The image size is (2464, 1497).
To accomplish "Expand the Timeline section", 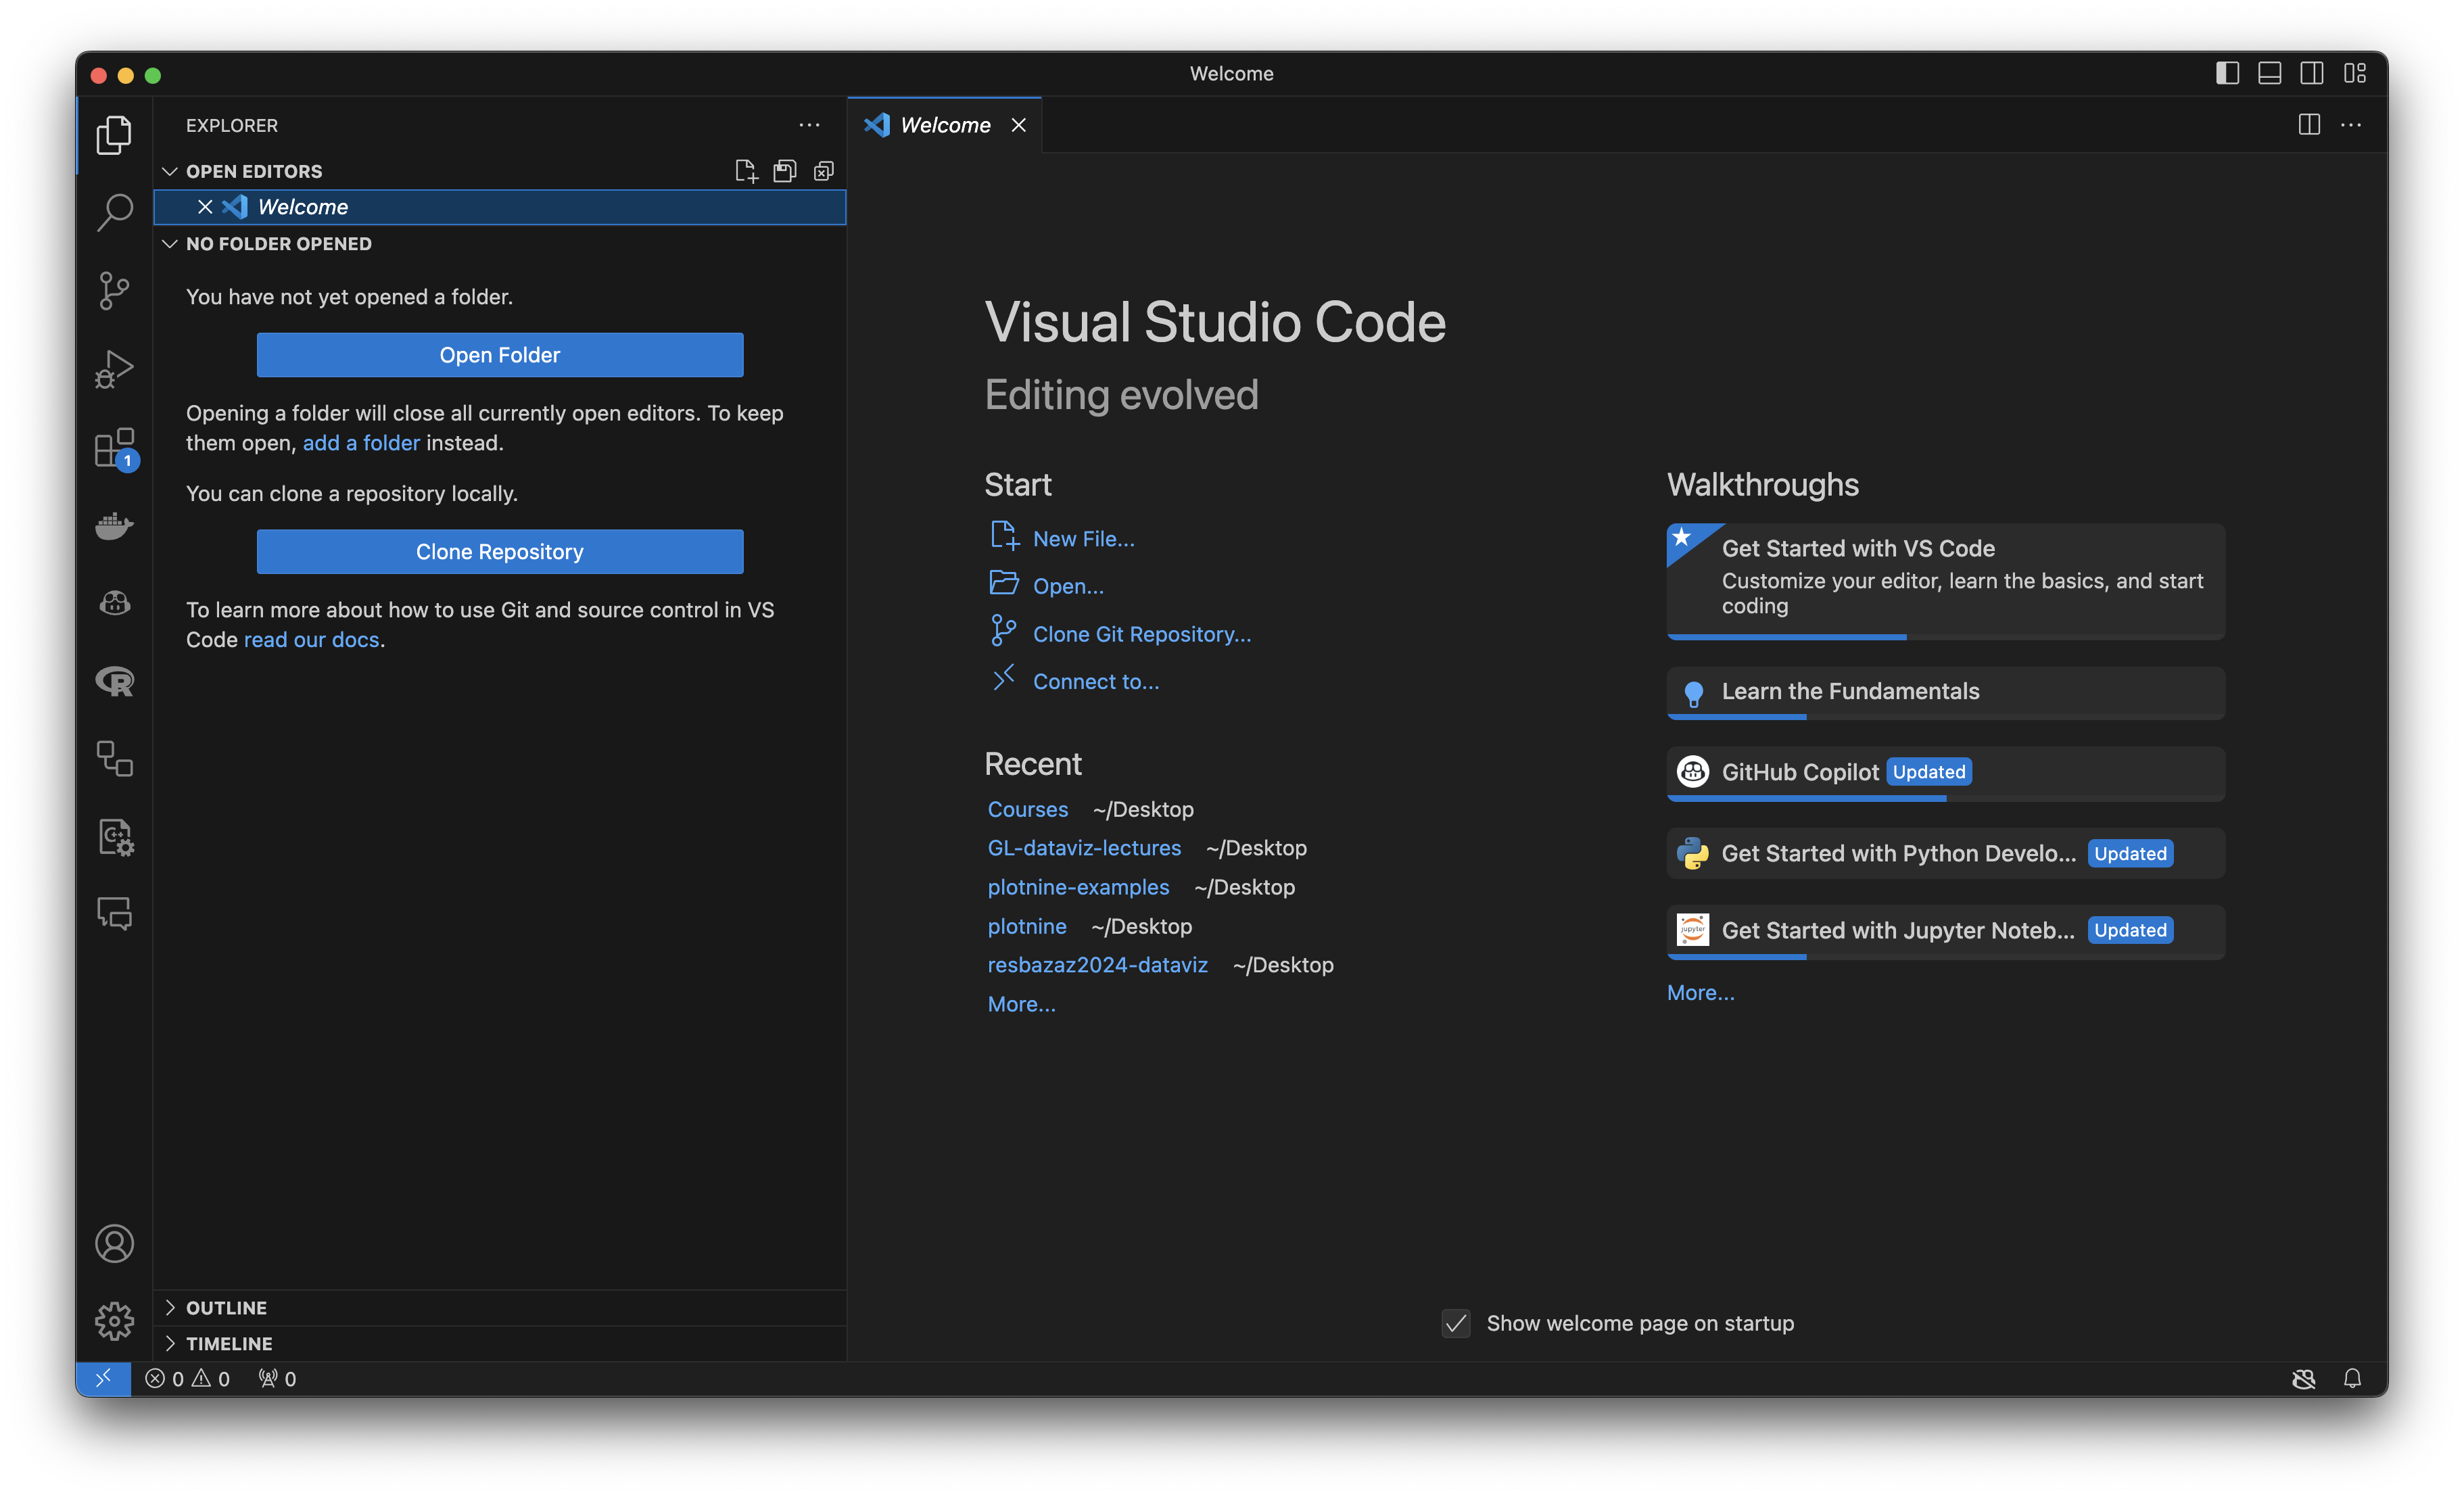I will (x=500, y=1343).
